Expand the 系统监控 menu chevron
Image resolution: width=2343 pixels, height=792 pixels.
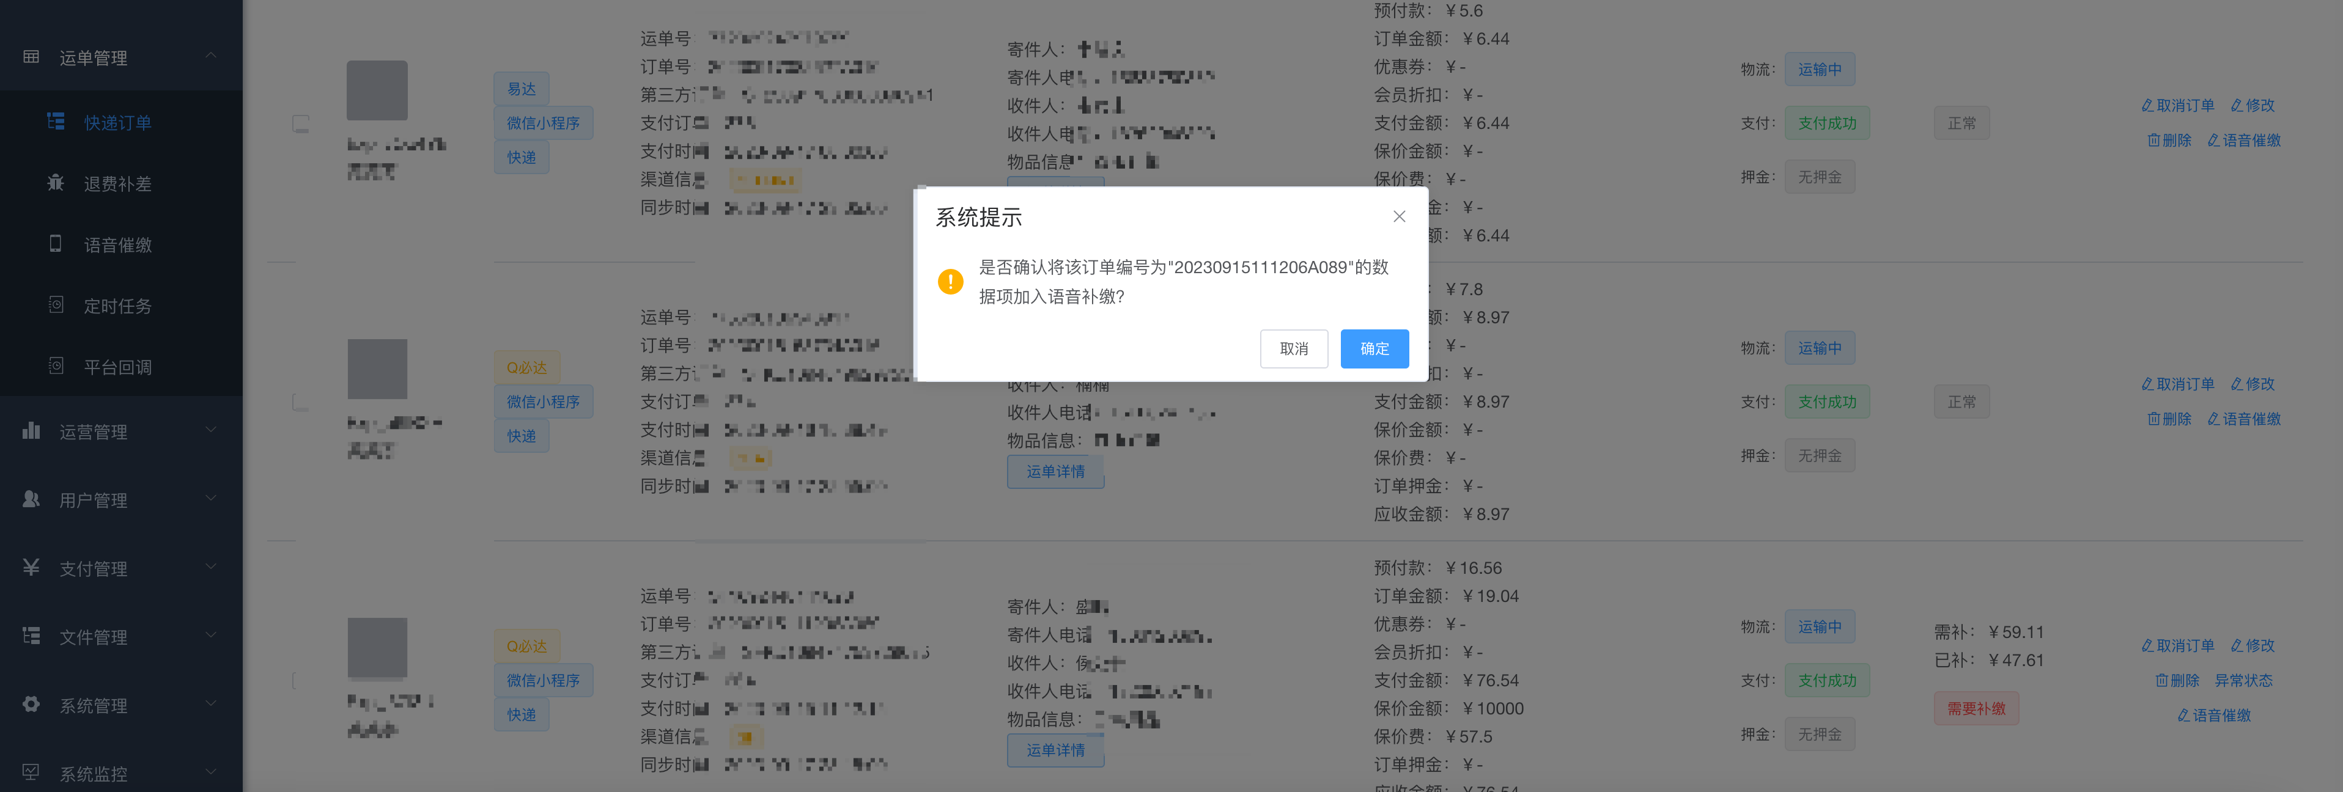(x=211, y=772)
